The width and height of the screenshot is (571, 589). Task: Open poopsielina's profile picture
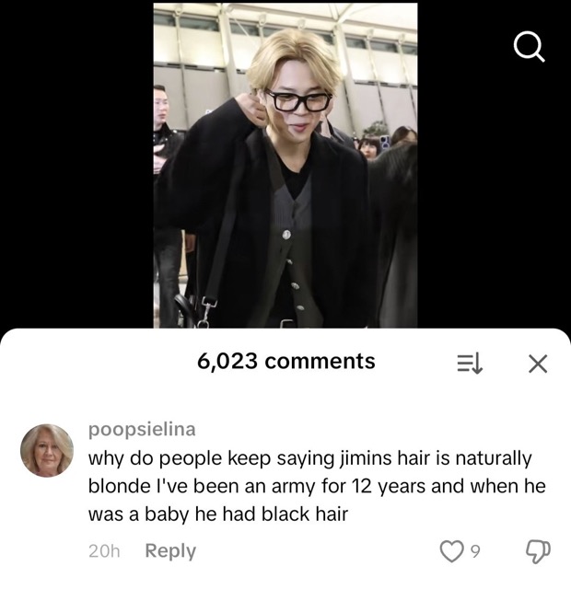pos(47,450)
